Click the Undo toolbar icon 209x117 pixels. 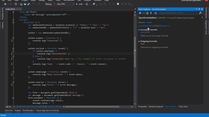pos(33,4)
